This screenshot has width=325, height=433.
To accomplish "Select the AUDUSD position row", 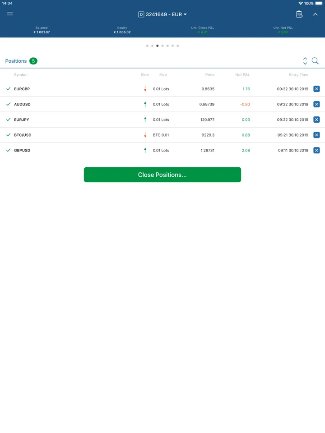I will 162,104.
